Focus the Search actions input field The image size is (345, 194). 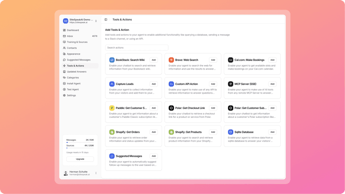point(137,48)
